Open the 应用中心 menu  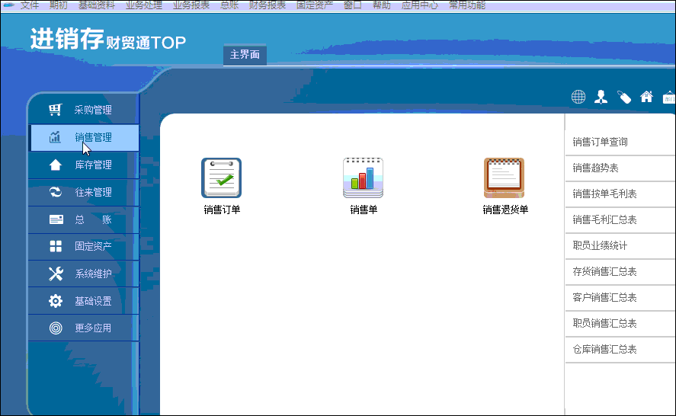pyautogui.click(x=420, y=5)
